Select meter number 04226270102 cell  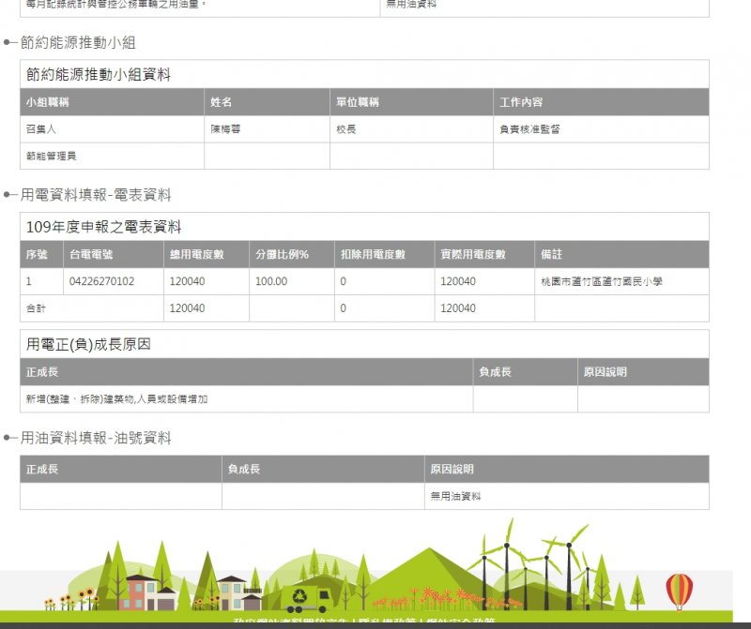101,281
